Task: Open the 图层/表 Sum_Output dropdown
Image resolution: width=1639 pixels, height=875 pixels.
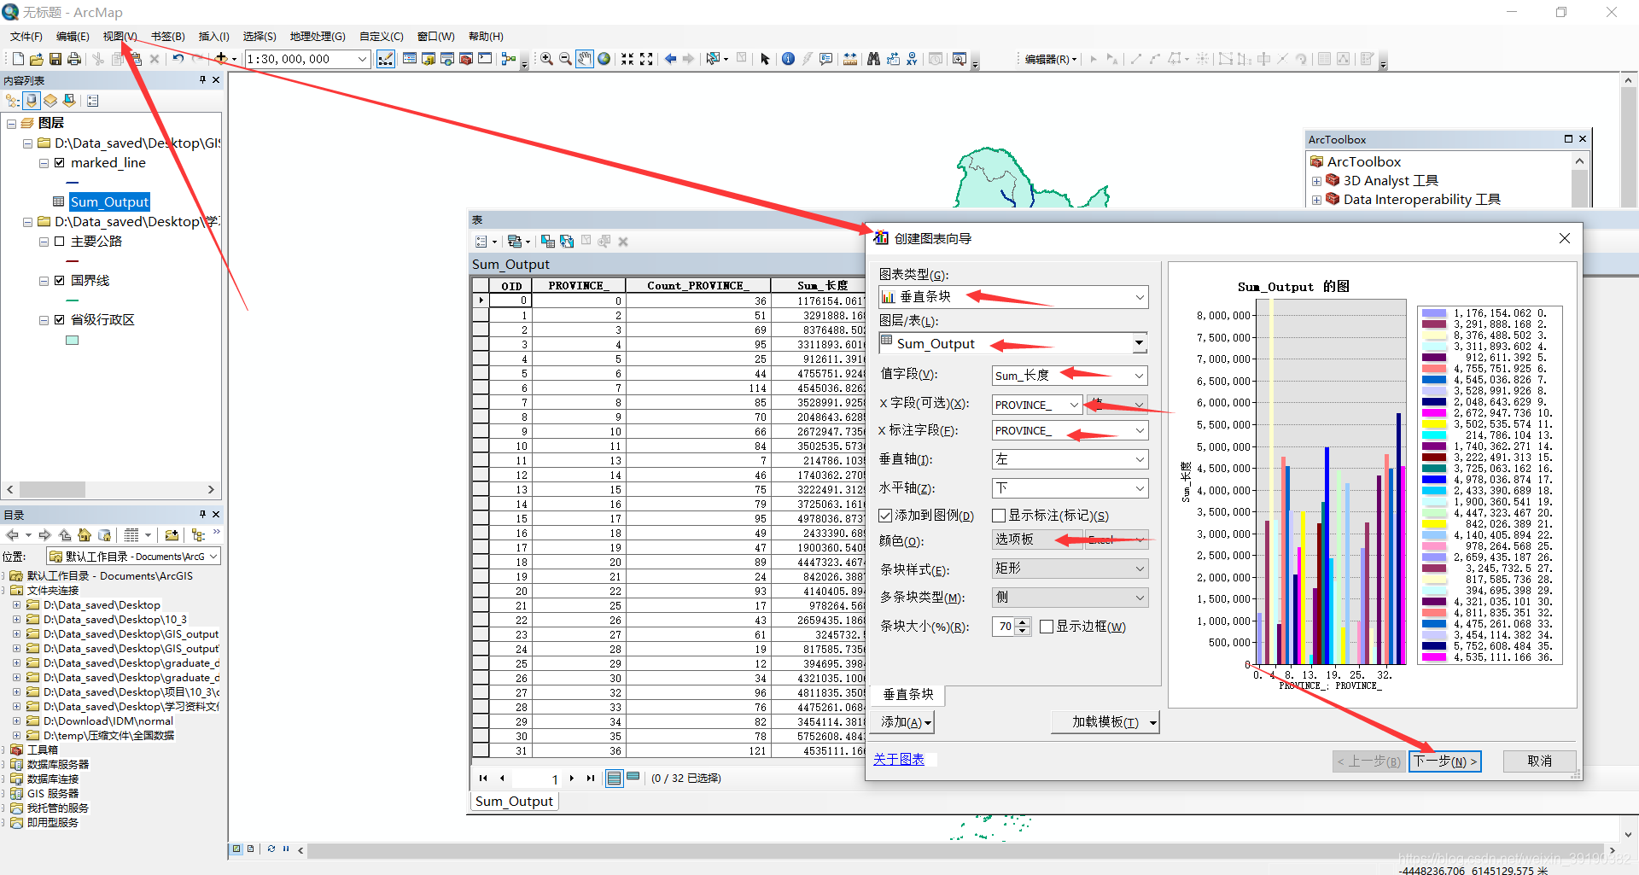Action: (x=1014, y=343)
